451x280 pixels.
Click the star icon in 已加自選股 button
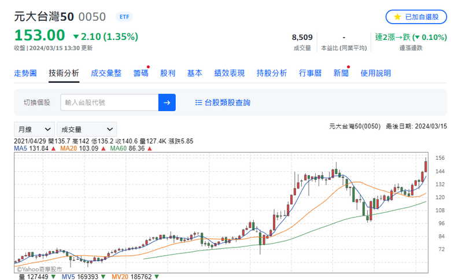397,17
